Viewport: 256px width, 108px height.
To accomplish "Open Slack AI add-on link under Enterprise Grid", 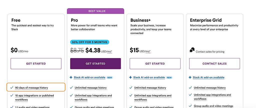I will coord(208,77).
